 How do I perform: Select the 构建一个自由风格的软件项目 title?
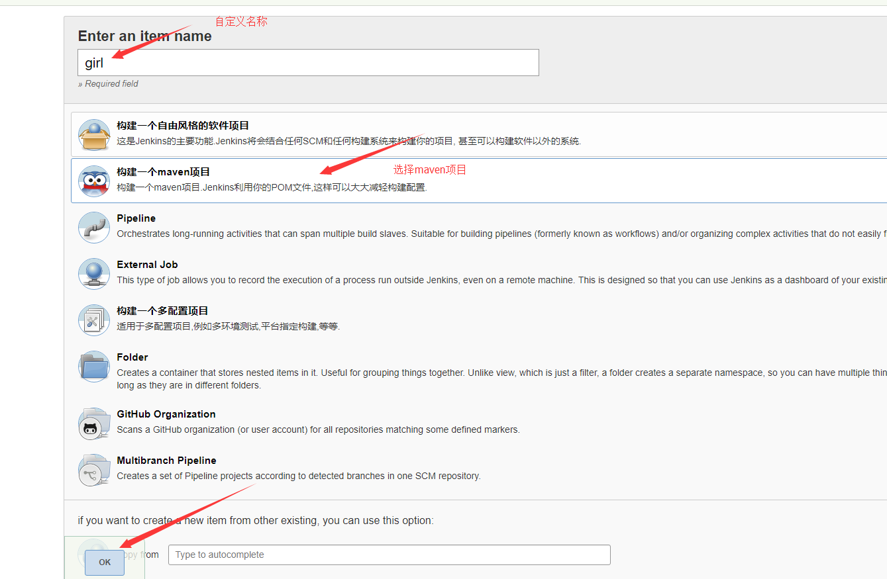coord(183,126)
